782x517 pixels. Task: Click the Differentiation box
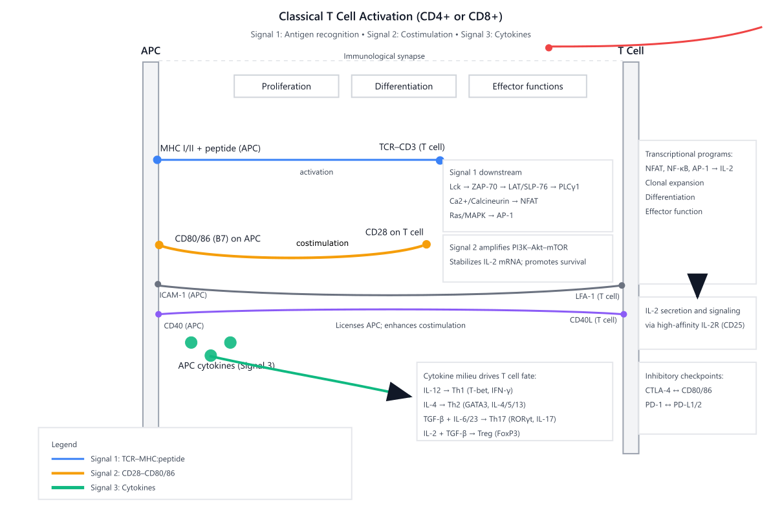(x=404, y=86)
